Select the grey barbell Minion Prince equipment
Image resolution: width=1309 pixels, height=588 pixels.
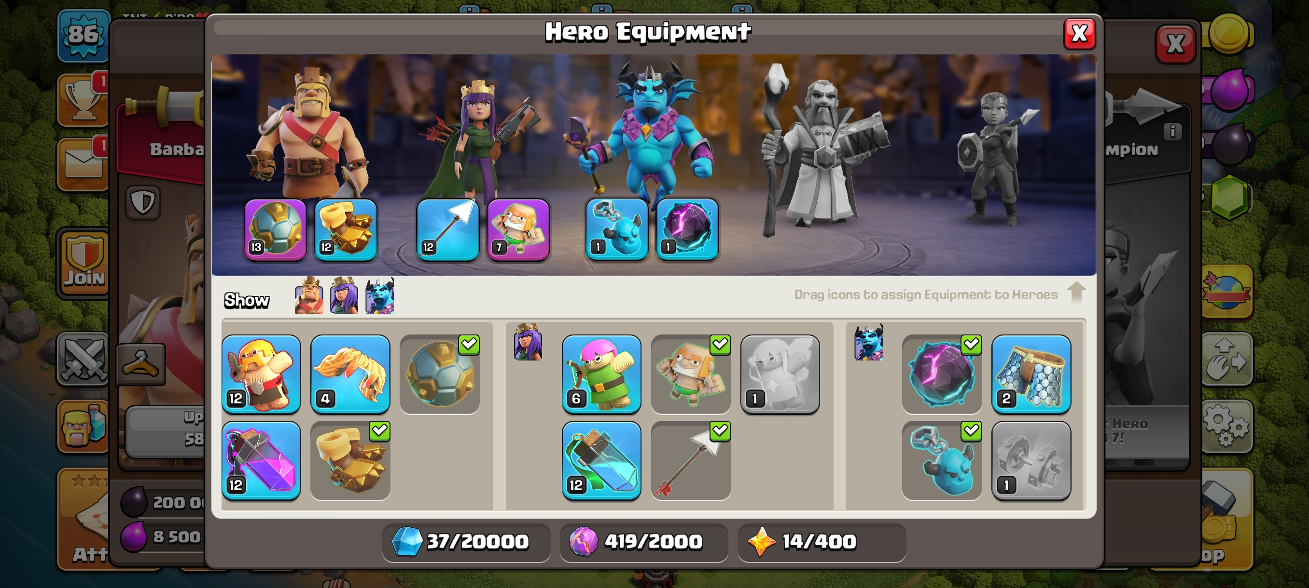click(1031, 461)
